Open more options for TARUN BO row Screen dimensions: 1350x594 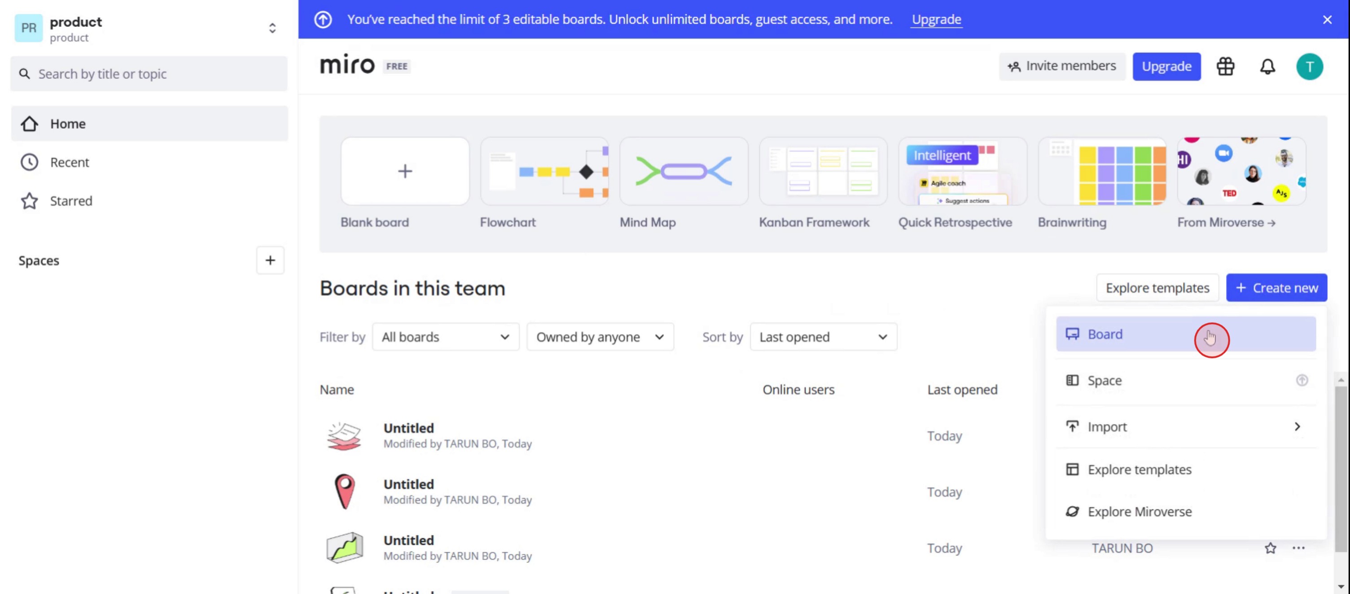click(x=1298, y=548)
